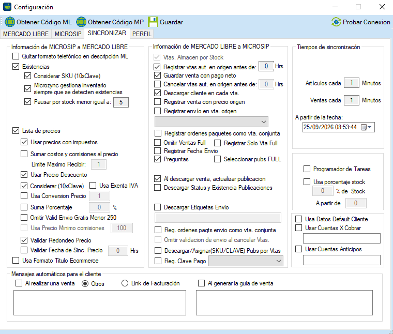Enable Quitar formato telefónico en descripción ML
This screenshot has width=393, height=334.
click(16, 56)
